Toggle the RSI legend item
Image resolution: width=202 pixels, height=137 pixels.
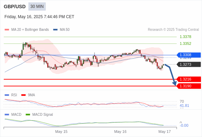tap(11, 95)
